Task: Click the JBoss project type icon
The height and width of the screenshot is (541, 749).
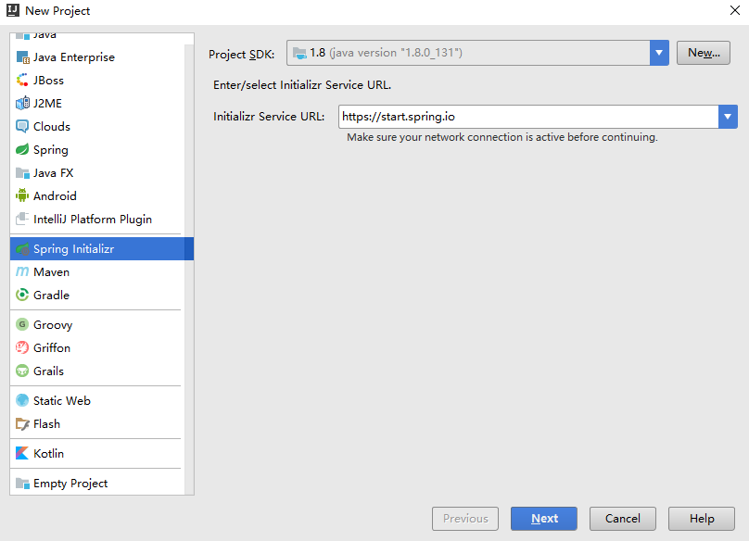Action: pyautogui.click(x=22, y=81)
